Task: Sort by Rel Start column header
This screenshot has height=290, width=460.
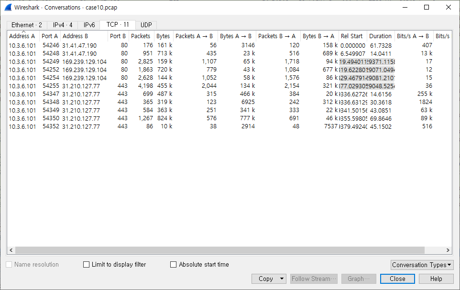Action: 352,36
